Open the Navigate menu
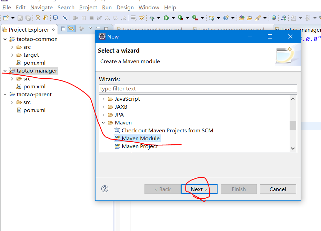 point(41,8)
